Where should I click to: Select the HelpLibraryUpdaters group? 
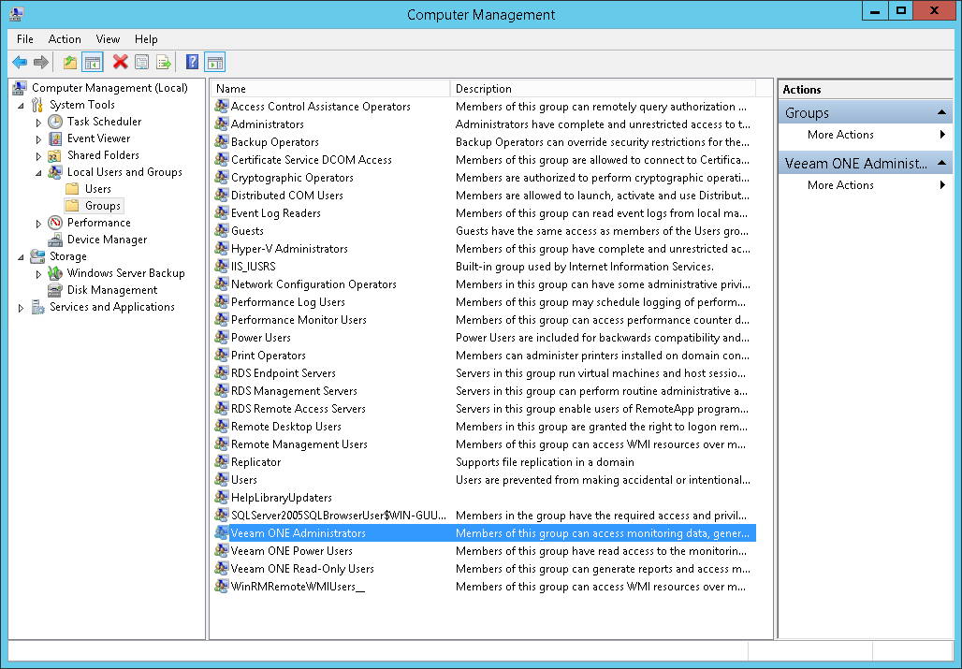(x=282, y=497)
